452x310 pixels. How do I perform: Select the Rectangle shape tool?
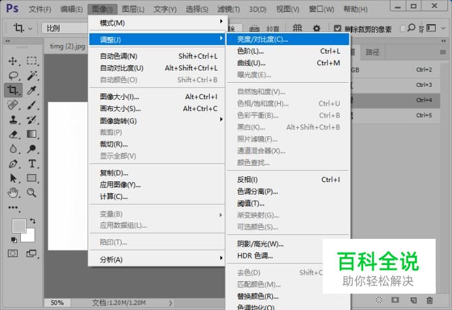32,178
